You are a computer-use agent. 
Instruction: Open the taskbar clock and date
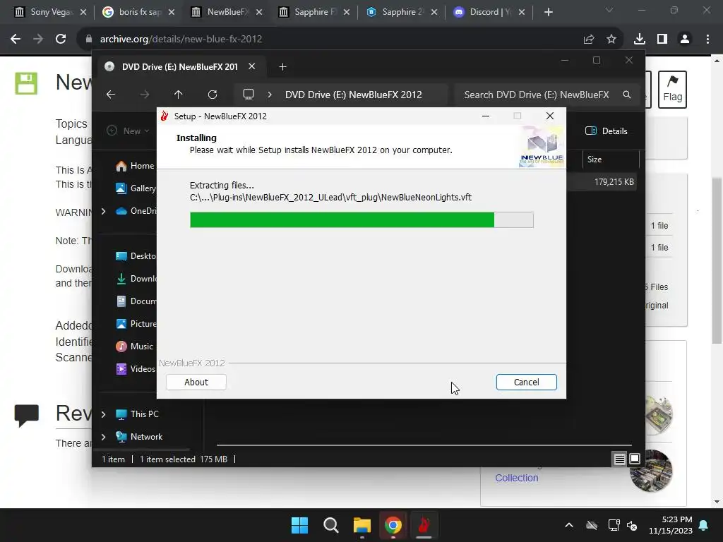[671, 525]
